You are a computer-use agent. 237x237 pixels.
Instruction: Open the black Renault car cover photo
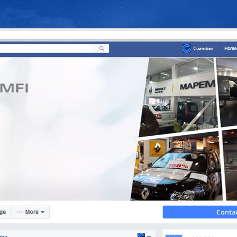(177, 166)
